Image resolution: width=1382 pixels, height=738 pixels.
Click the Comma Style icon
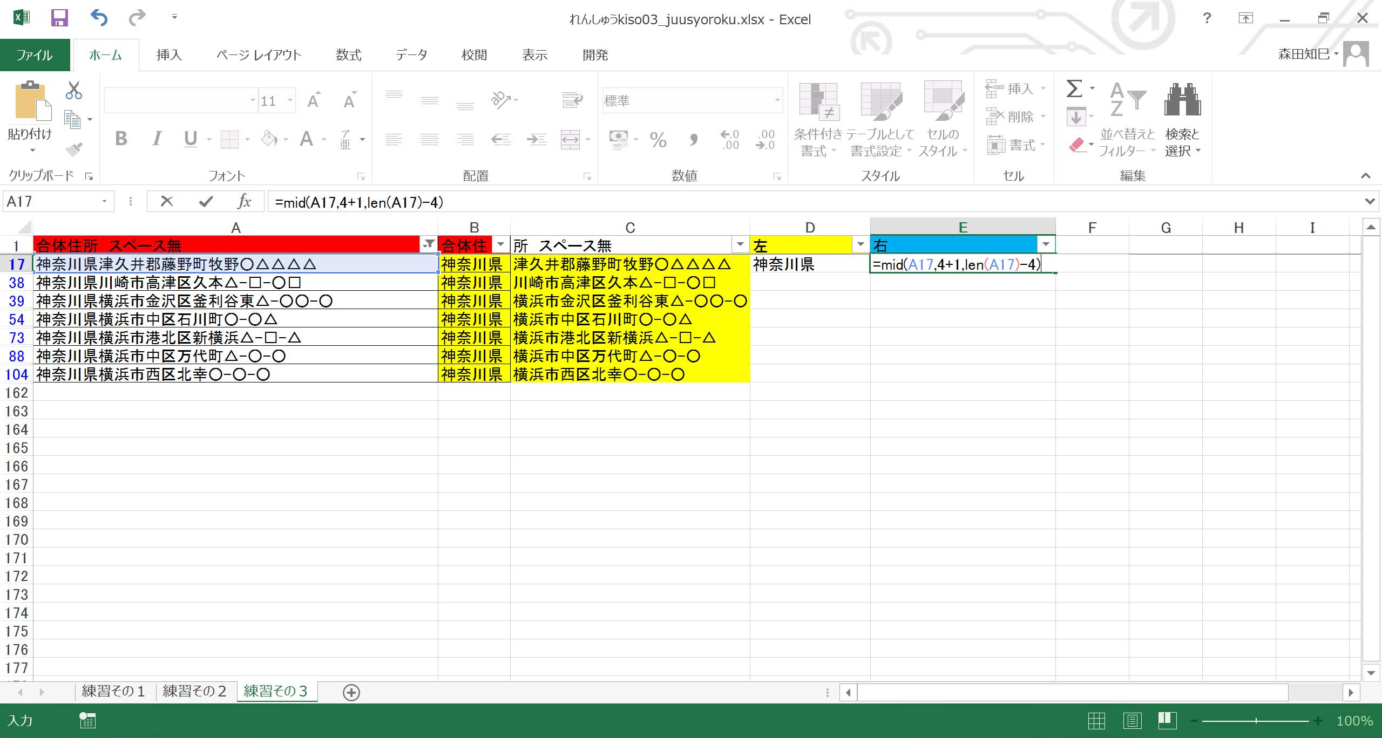[x=694, y=140]
